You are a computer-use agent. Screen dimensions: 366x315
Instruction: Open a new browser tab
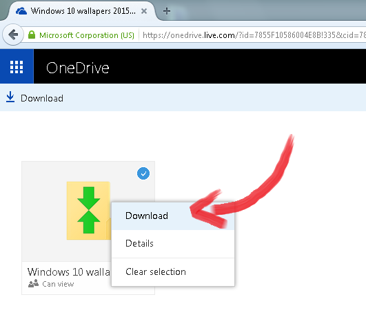tap(167, 11)
